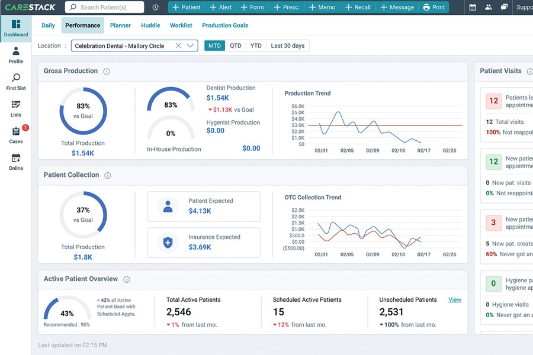Viewport: 533px width, 355px height.
Task: Open the Profile sidebar icon
Action: pos(16,55)
